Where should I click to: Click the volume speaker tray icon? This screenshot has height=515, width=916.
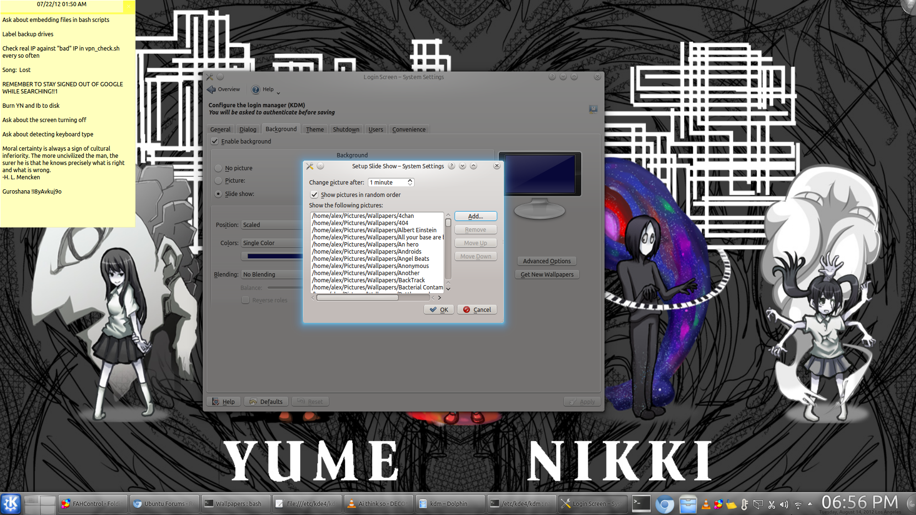point(784,504)
